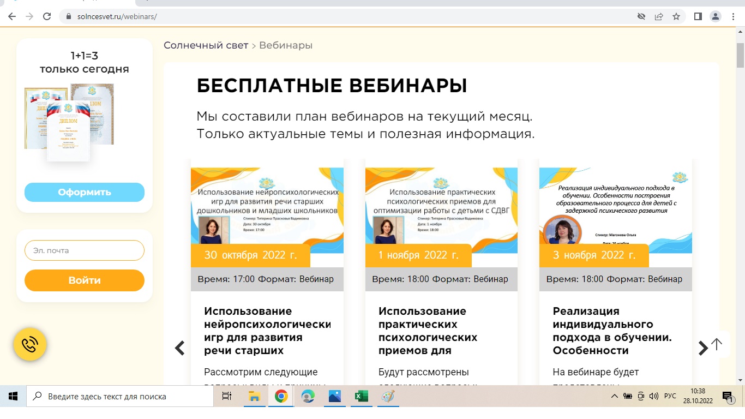
Task: Show previous webinars with left carousel arrow
Action: (179, 348)
